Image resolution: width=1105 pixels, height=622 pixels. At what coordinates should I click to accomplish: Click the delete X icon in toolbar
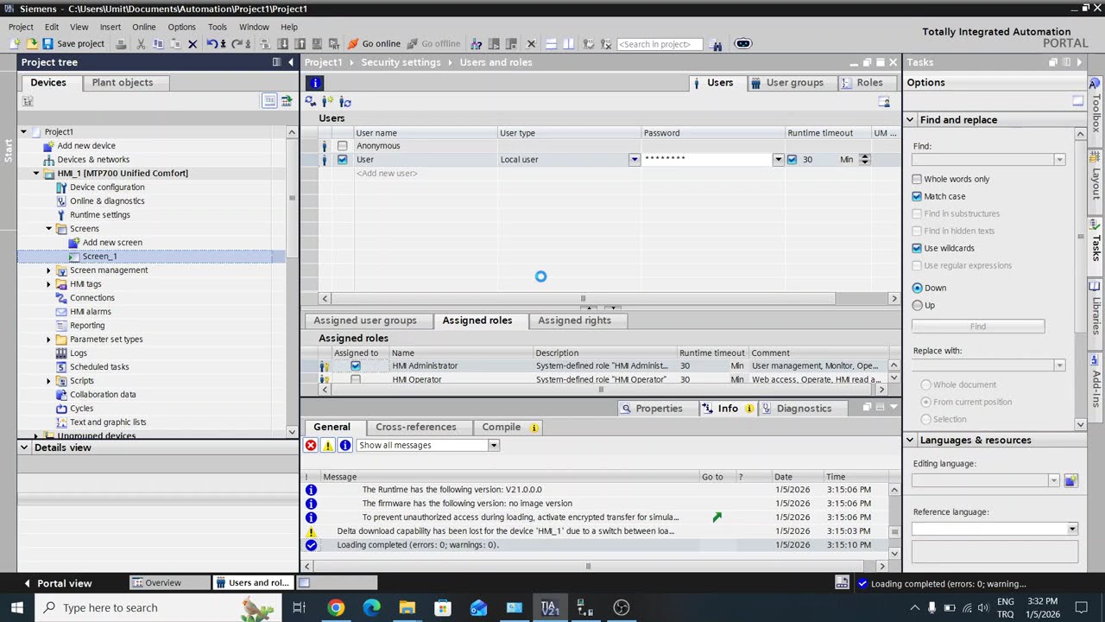(x=193, y=44)
